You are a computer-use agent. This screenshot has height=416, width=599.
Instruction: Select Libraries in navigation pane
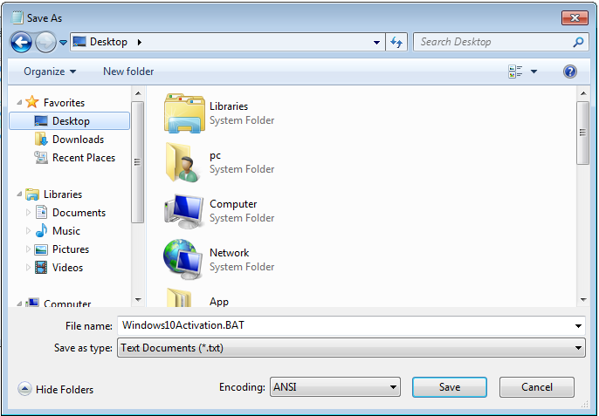coord(63,194)
